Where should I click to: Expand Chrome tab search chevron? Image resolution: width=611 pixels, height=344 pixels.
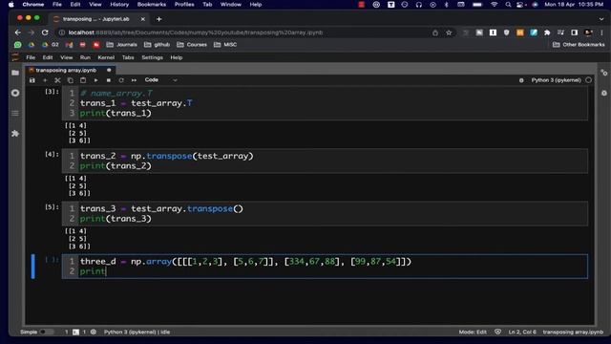pos(601,19)
